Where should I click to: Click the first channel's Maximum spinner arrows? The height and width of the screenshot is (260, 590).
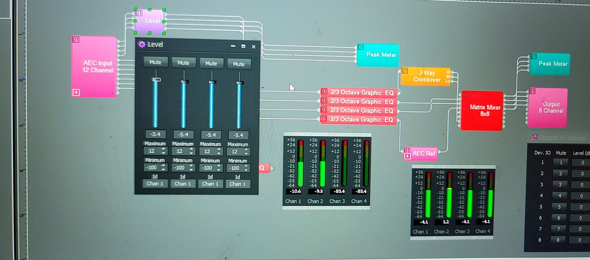click(164, 151)
